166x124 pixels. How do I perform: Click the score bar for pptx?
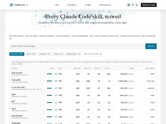[x=50, y=95]
